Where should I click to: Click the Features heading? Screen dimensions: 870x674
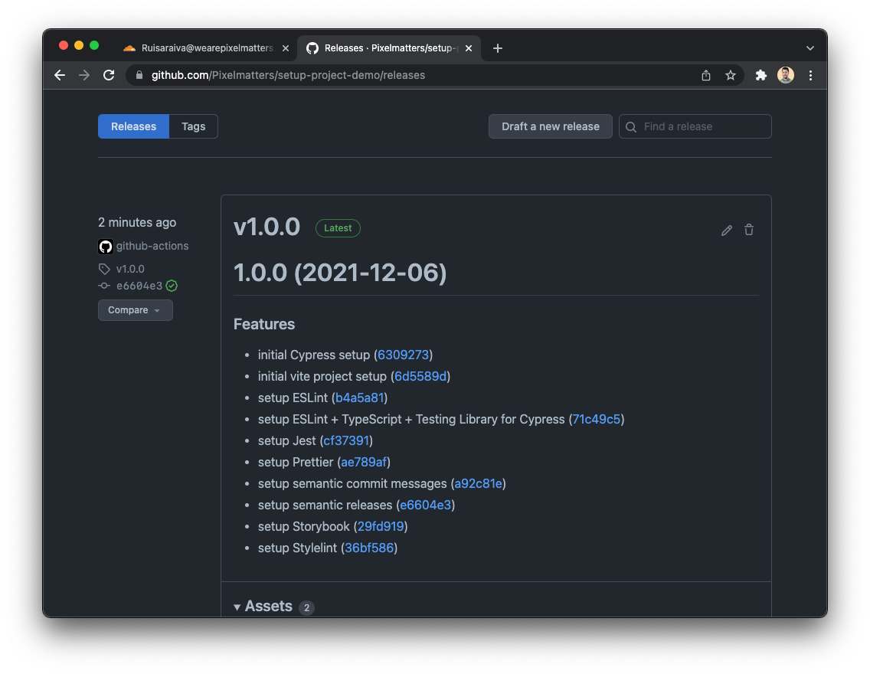[264, 324]
